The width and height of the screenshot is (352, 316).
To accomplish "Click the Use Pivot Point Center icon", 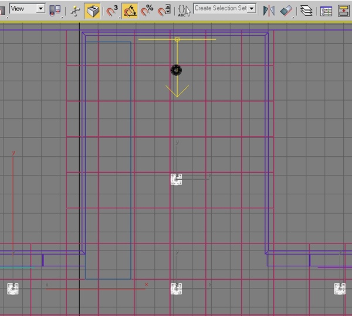I will tap(55, 10).
